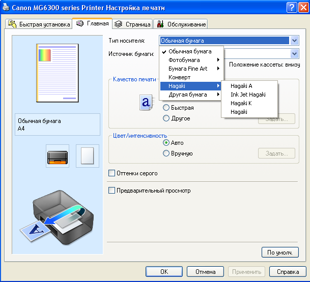The height and width of the screenshot is (282, 310).
Task: Click the help question mark button in title bar
Action: pyautogui.click(x=291, y=8)
